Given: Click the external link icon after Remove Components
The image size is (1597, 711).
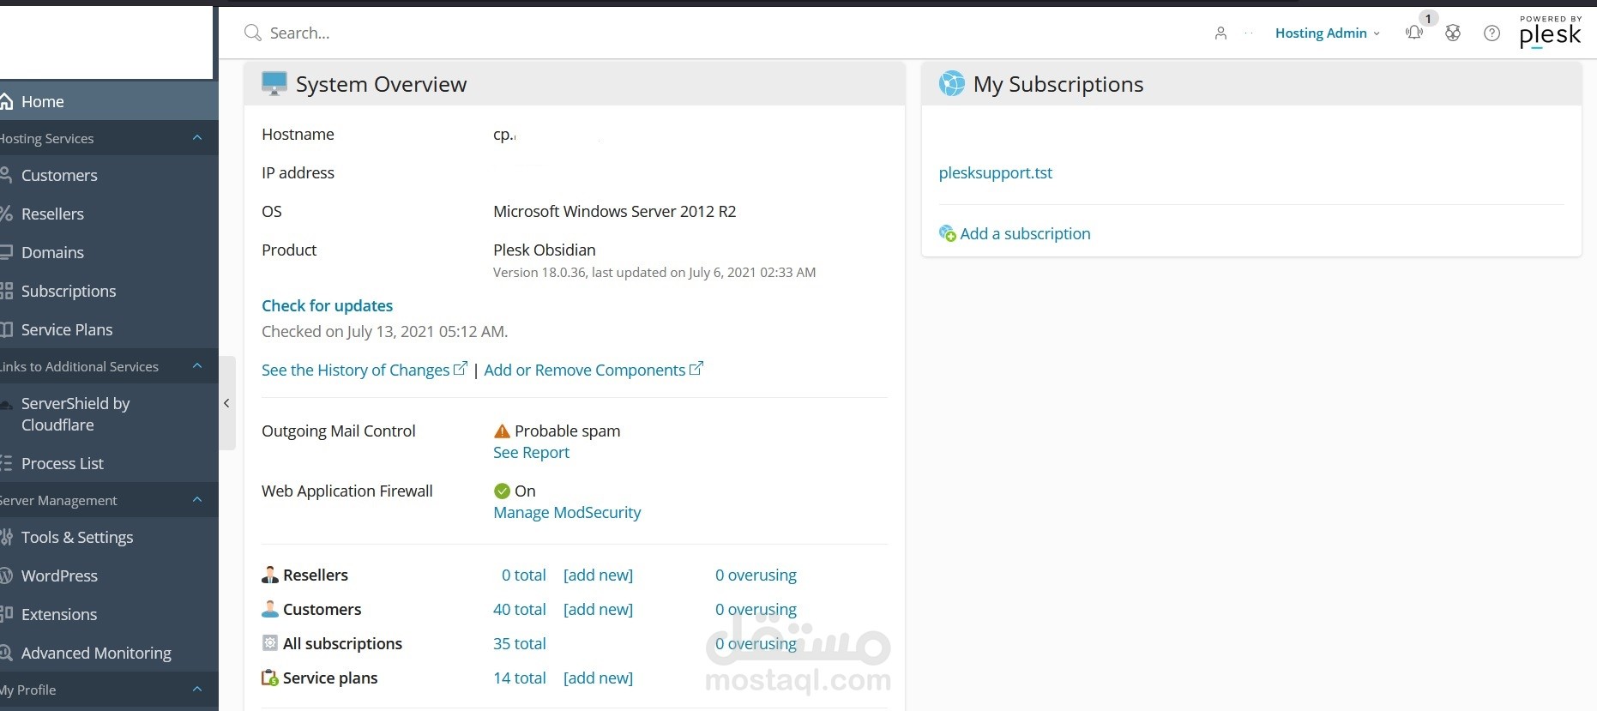Looking at the screenshot, I should 696,368.
